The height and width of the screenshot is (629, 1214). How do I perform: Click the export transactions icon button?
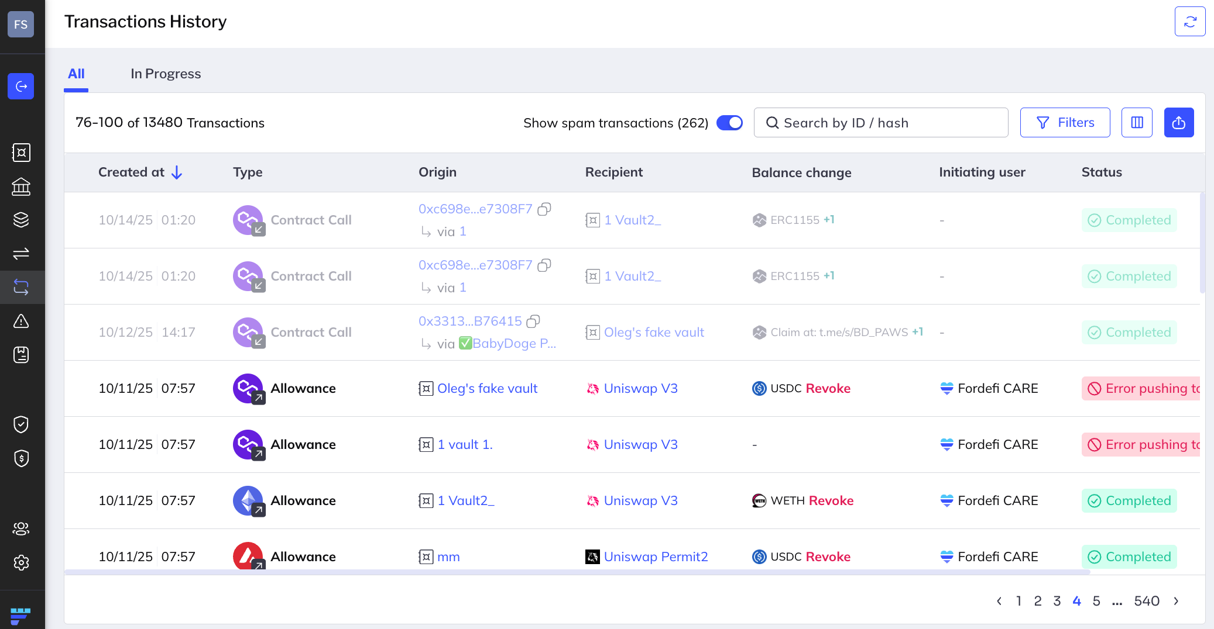point(1178,123)
